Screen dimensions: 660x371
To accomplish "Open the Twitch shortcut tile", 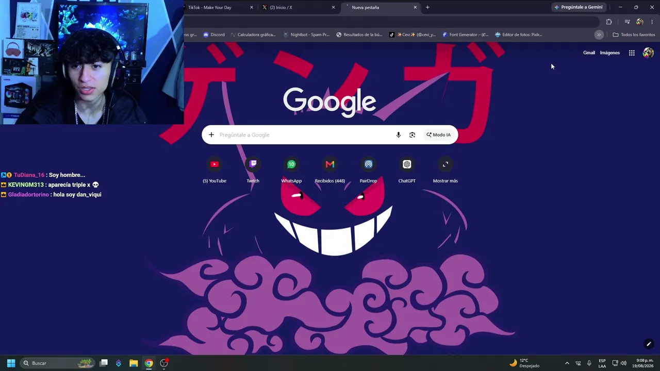I will [253, 171].
